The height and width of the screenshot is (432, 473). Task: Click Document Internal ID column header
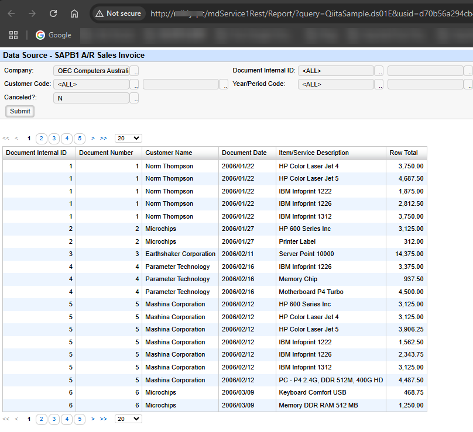click(x=39, y=153)
